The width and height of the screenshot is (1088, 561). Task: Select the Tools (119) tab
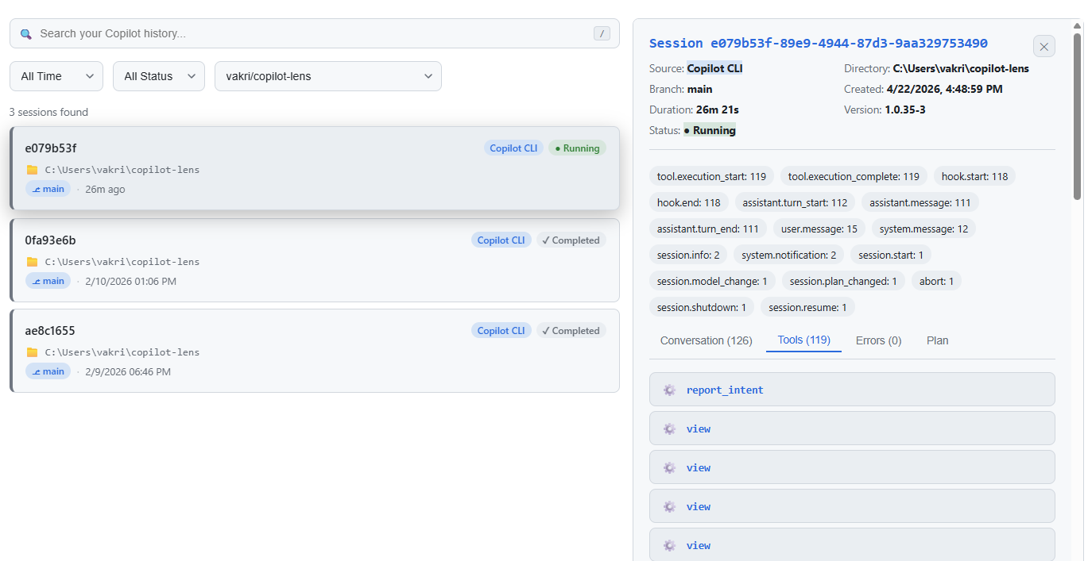[x=803, y=340]
